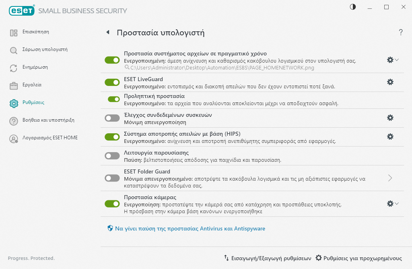Open HIPS gear settings icon
The width and height of the screenshot is (412, 269).
[x=390, y=137]
